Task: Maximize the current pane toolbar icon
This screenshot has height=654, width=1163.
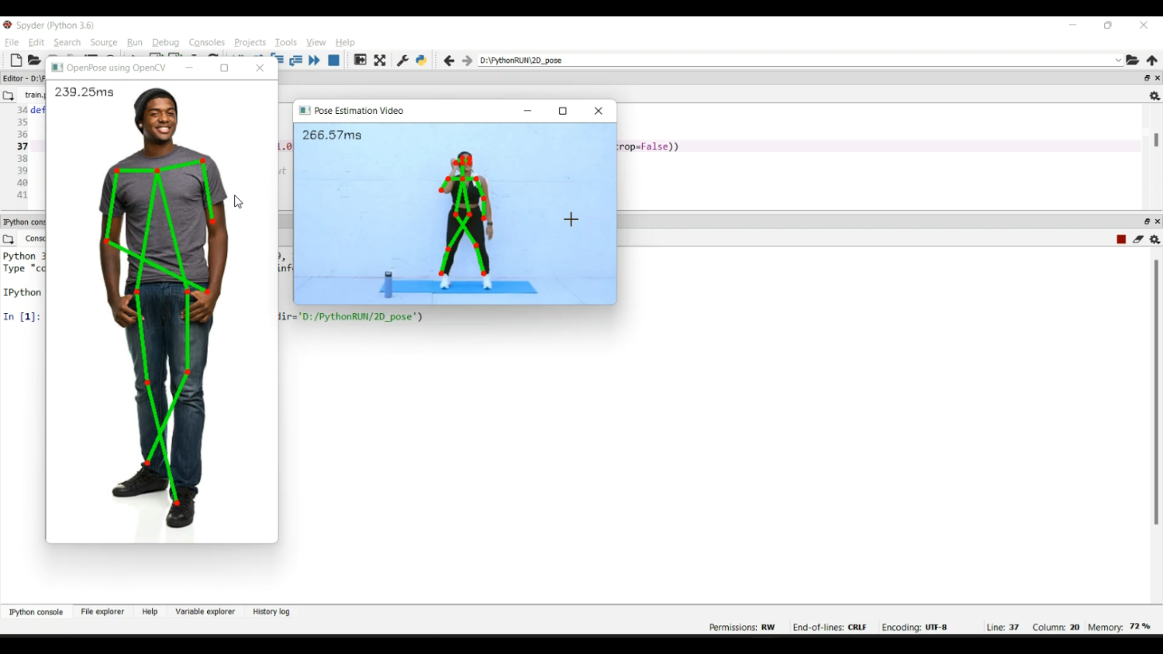Action: pos(361,60)
